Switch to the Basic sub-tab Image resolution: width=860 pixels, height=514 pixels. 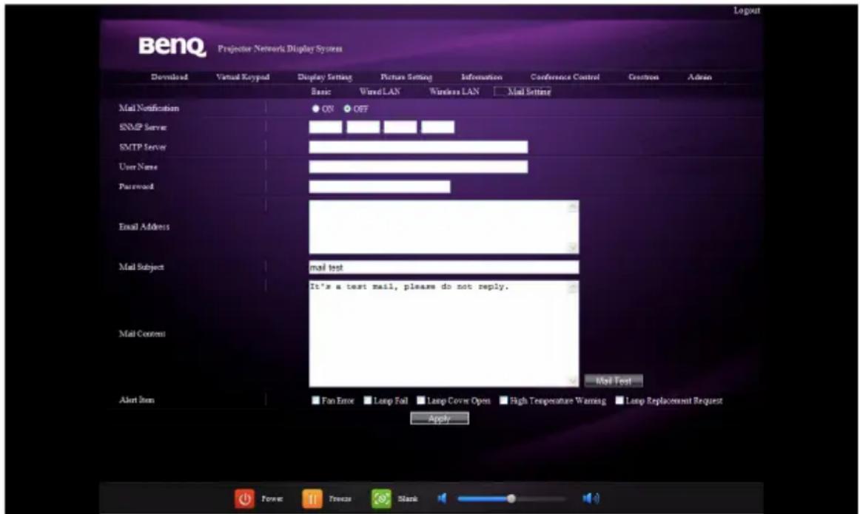tap(321, 92)
